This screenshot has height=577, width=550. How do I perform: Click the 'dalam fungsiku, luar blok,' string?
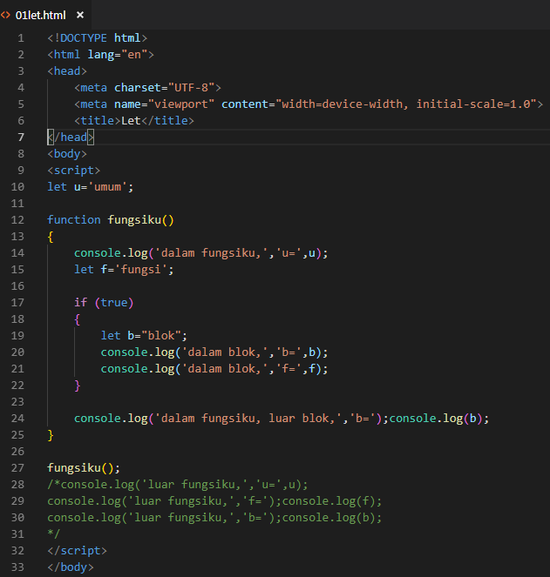(x=248, y=419)
